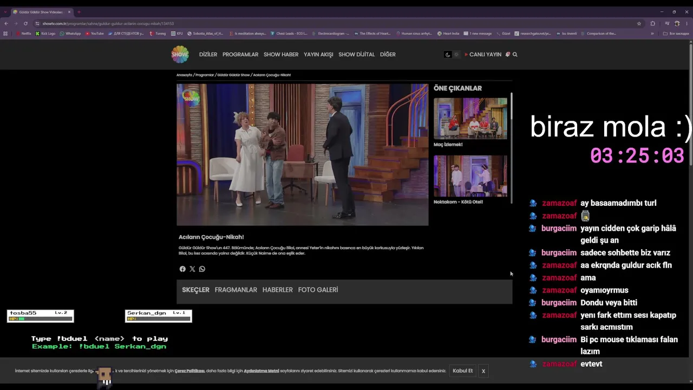Click the showtv.com.tr address bar URL

pyautogui.click(x=108, y=23)
